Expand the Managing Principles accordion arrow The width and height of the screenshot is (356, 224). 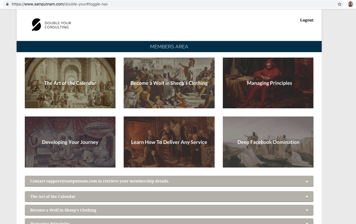(307, 223)
